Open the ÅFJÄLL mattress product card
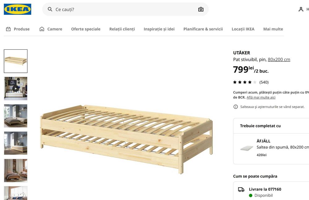The height and width of the screenshot is (200, 309). 272,148
